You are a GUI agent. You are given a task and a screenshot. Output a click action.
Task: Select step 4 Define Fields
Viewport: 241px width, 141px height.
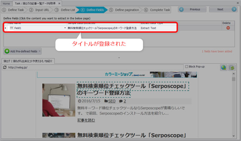[x=92, y=10]
